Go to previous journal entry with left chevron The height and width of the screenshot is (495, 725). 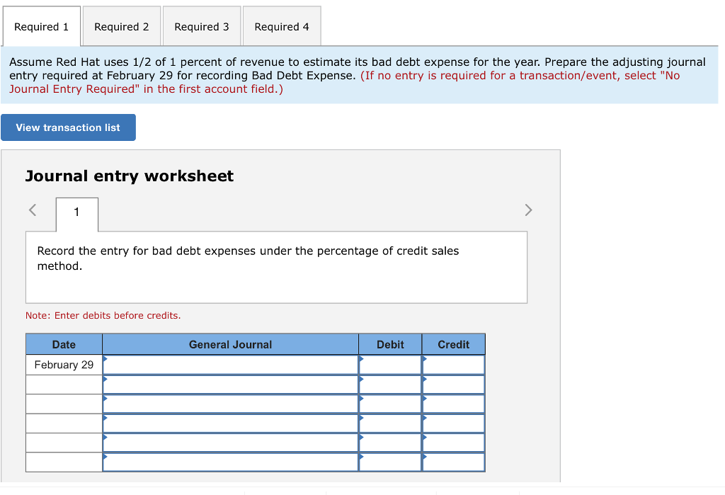coord(33,210)
